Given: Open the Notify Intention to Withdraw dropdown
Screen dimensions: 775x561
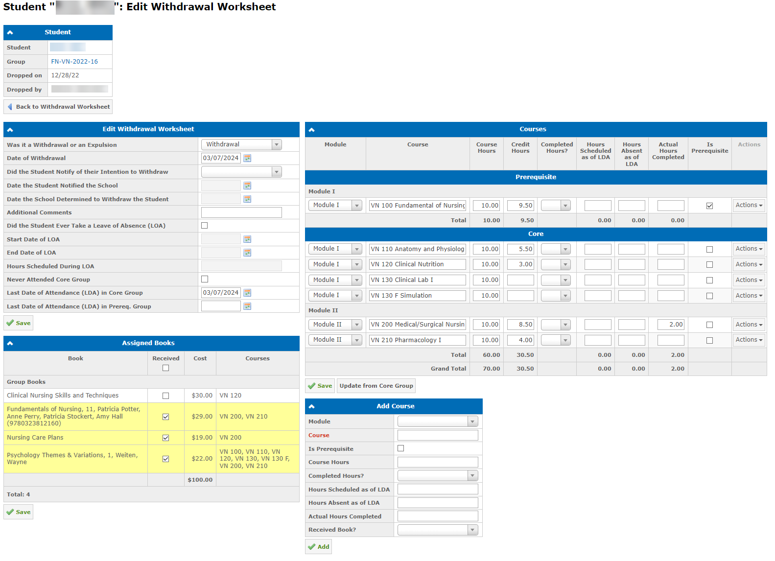Looking at the screenshot, I should click(241, 172).
